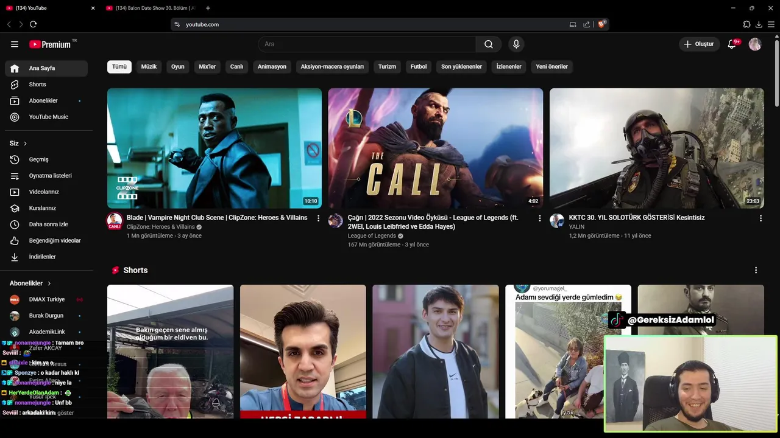Image resolution: width=780 pixels, height=438 pixels.
Task: Play the SOLOTÜRK pilot thumbnail
Action: point(657,148)
